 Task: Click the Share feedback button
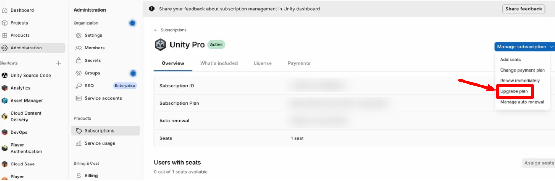point(523,9)
